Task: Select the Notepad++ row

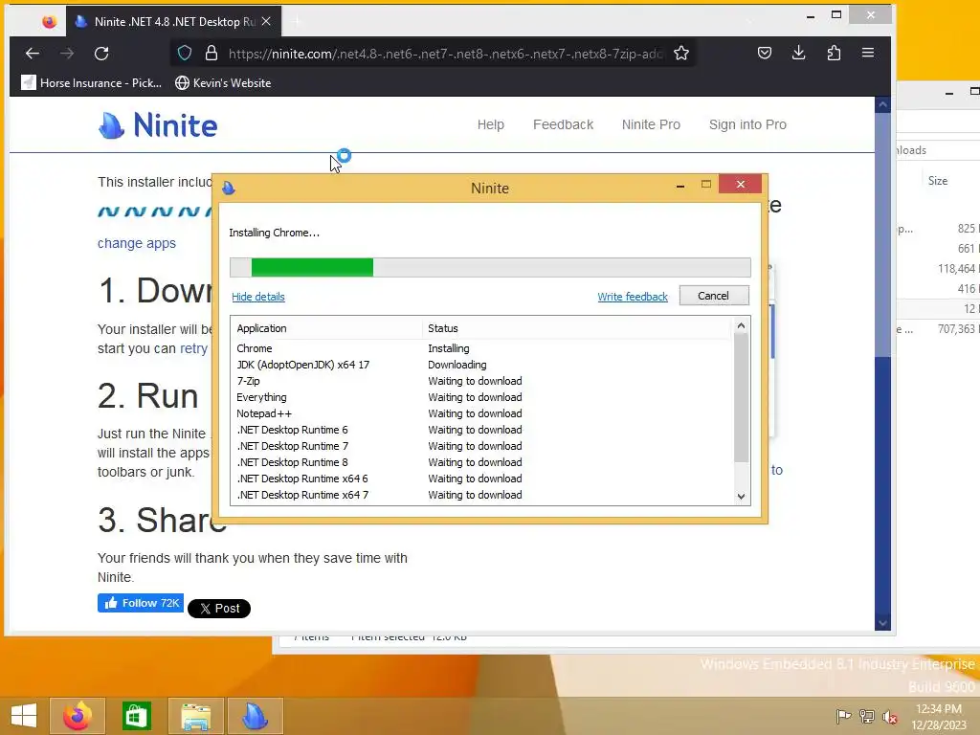Action: click(x=481, y=413)
